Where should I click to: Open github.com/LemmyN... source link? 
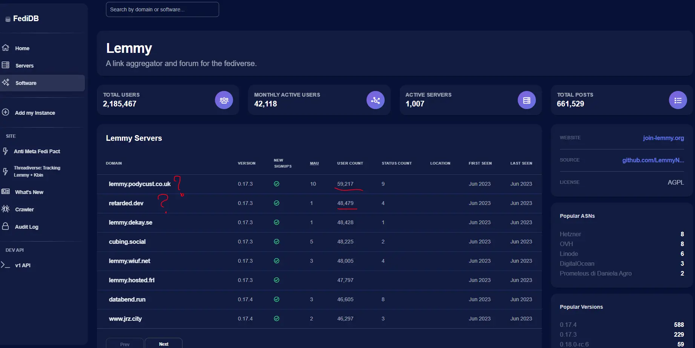pos(653,160)
